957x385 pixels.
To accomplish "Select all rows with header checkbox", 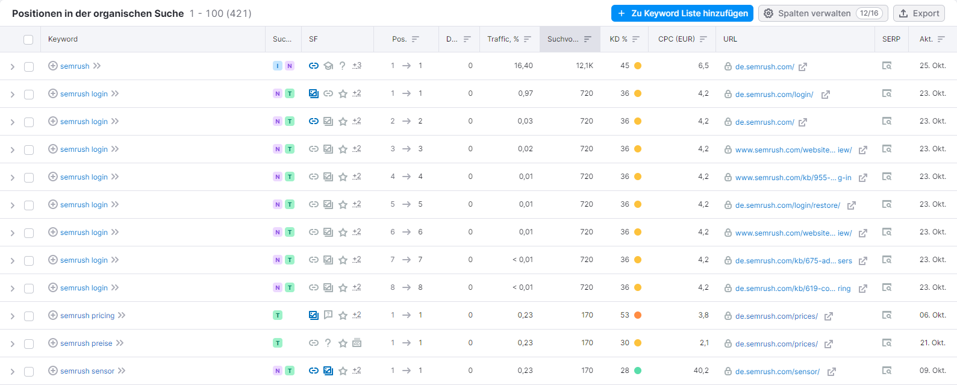I will (x=28, y=40).
